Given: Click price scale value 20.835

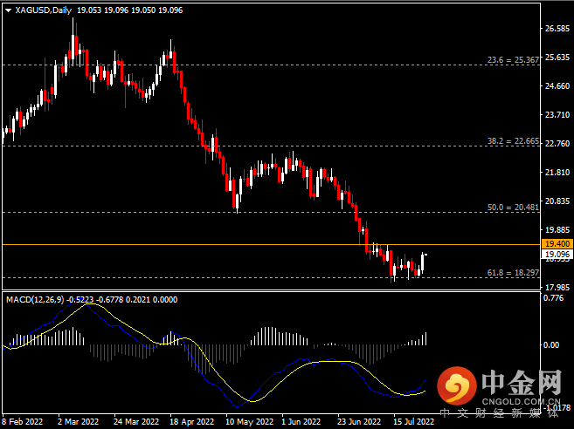Looking at the screenshot, I should point(557,201).
